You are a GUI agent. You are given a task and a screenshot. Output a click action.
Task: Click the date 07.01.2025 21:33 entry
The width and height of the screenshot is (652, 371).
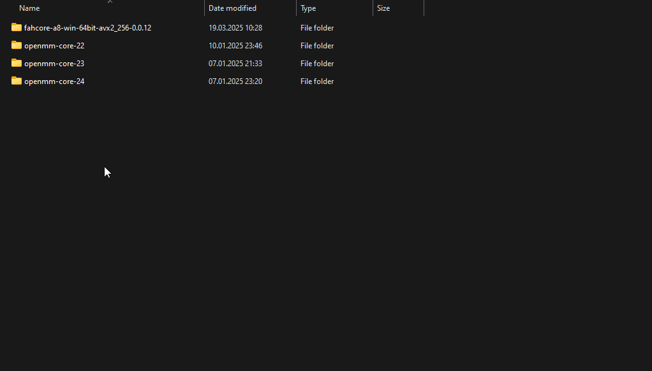pyautogui.click(x=235, y=64)
